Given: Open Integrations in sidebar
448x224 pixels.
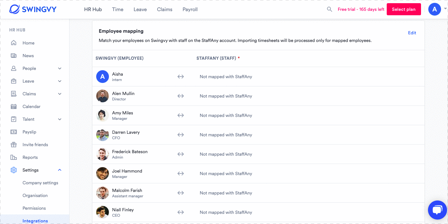Looking at the screenshot, I should click(35, 221).
